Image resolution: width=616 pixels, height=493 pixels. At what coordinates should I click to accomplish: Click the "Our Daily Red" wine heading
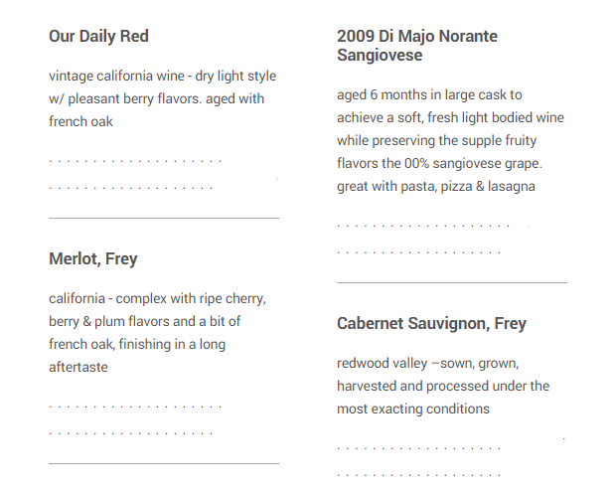98,37
